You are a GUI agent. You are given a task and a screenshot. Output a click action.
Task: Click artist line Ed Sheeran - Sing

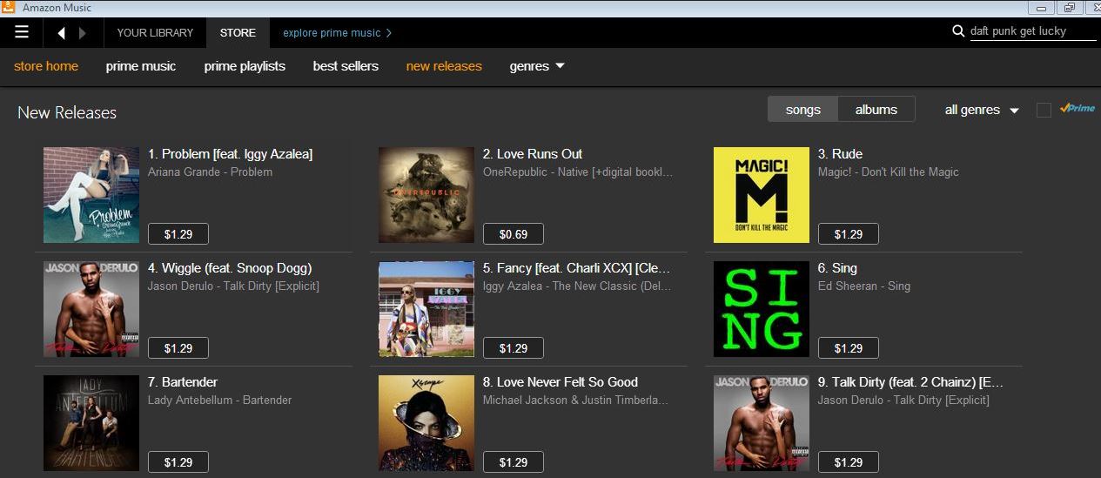coord(864,286)
